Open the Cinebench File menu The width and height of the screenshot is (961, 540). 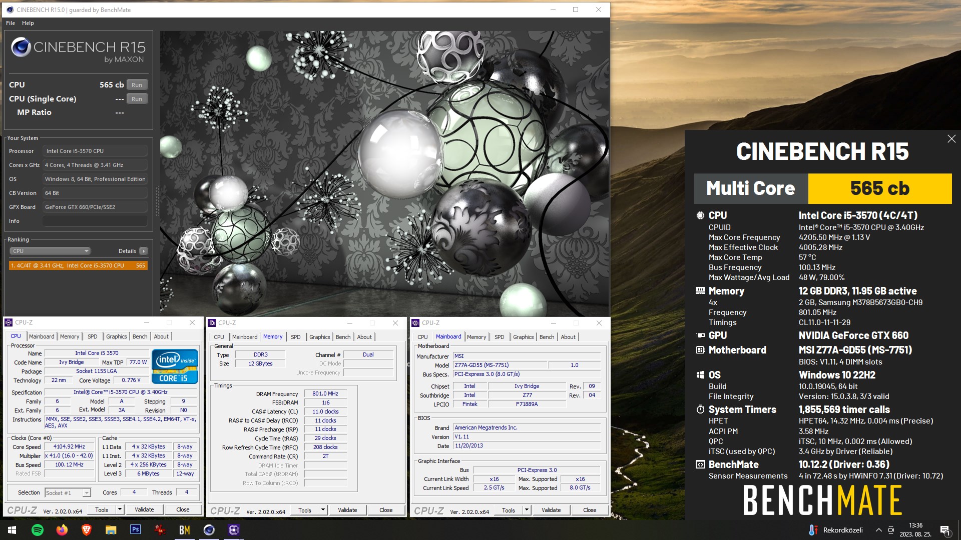coord(11,23)
